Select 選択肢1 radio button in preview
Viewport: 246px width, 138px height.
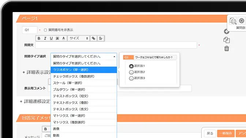point(131,66)
